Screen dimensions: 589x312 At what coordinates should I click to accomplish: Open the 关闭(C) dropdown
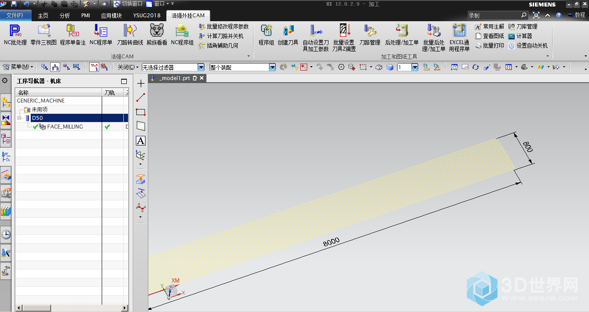pyautogui.click(x=129, y=67)
